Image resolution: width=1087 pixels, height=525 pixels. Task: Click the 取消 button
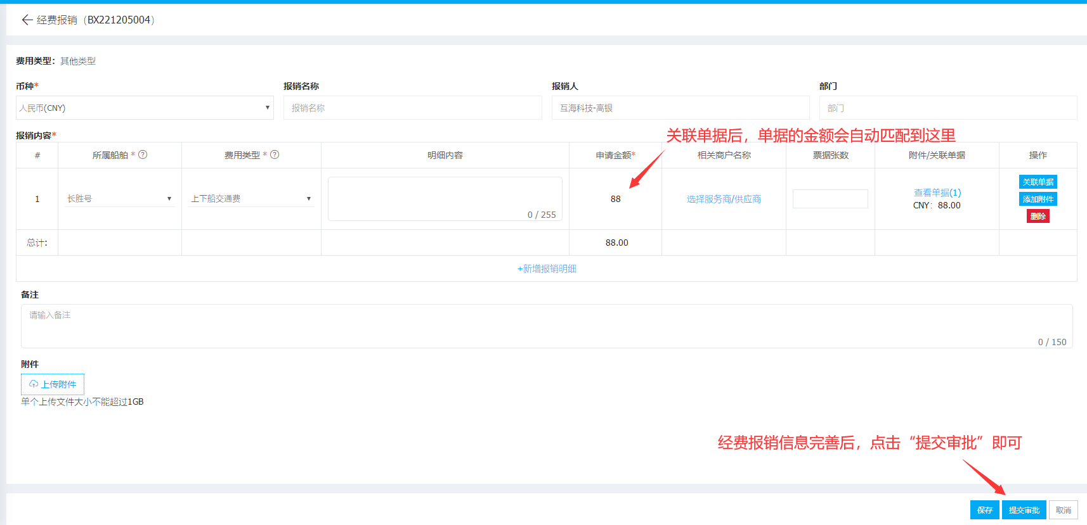pyautogui.click(x=1064, y=510)
